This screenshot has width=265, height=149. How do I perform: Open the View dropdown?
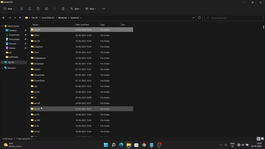click(x=91, y=9)
